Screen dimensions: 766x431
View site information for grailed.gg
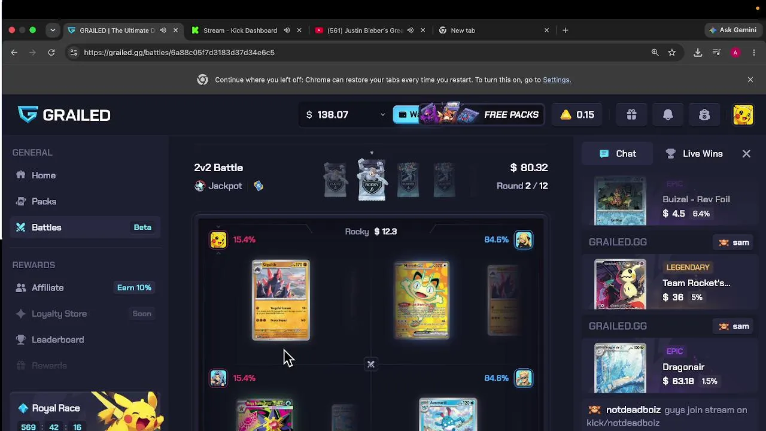73,53
